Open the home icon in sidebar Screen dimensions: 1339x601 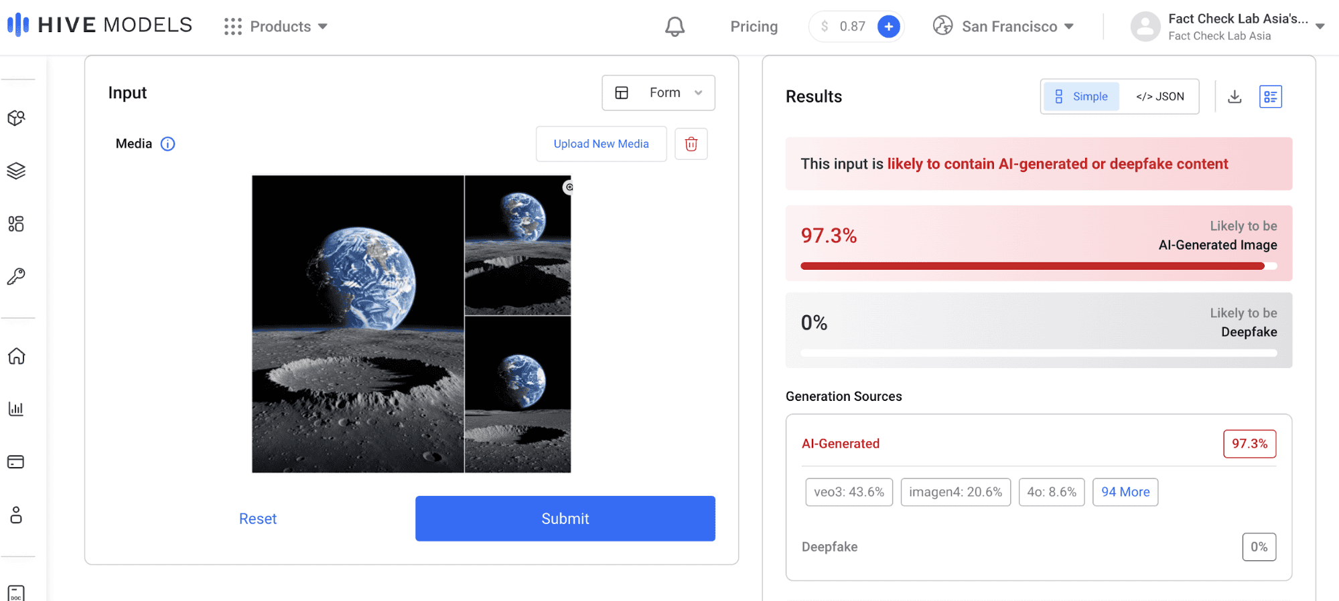[x=17, y=356]
